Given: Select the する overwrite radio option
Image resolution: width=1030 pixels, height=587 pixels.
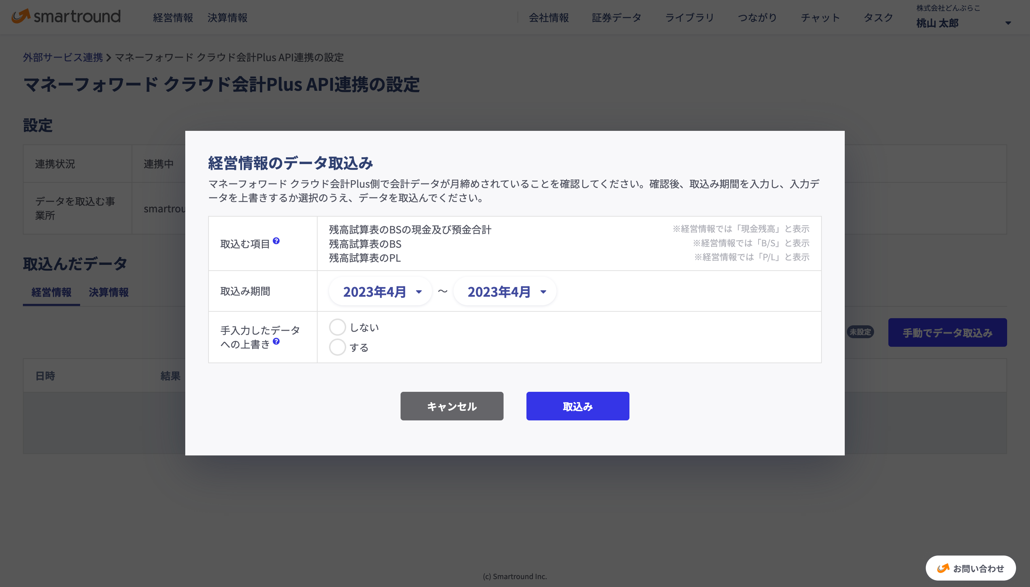Looking at the screenshot, I should click(338, 347).
